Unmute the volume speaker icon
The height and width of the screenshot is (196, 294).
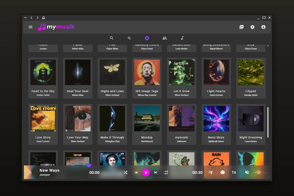tap(247, 172)
